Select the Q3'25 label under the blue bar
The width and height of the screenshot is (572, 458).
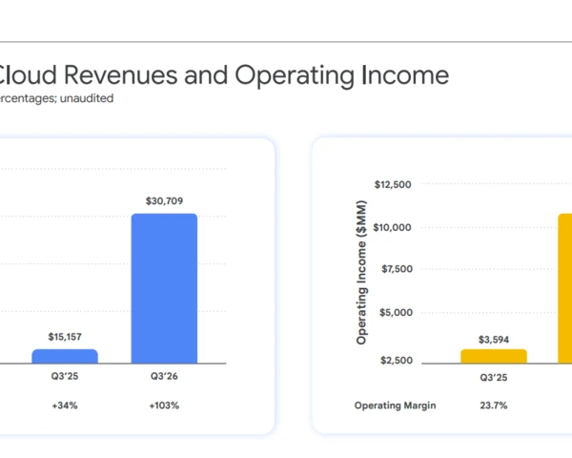(65, 376)
